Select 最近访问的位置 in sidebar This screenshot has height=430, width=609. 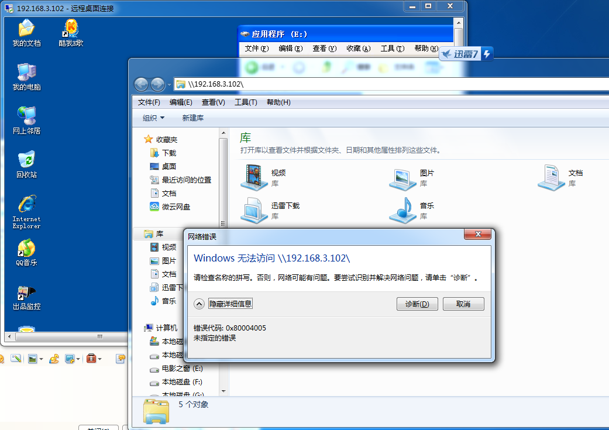point(181,180)
